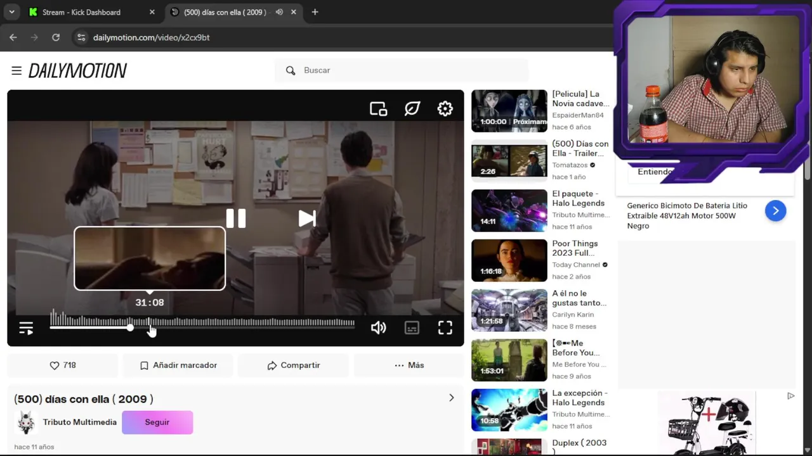Open the player settings gear
Viewport: 812px width, 456px height.
pos(445,109)
